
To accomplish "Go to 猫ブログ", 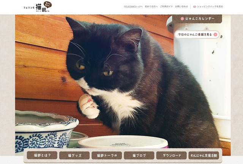I will coord(139,155).
